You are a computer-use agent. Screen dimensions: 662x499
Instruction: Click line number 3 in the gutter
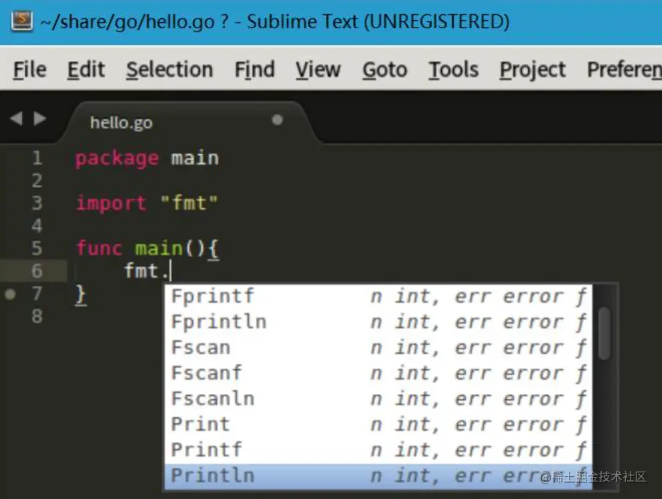(36, 203)
